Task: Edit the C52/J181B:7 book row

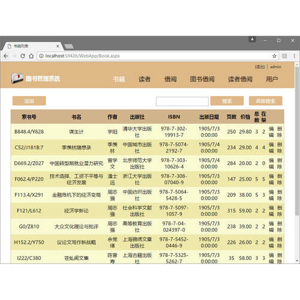Action: click(x=271, y=148)
